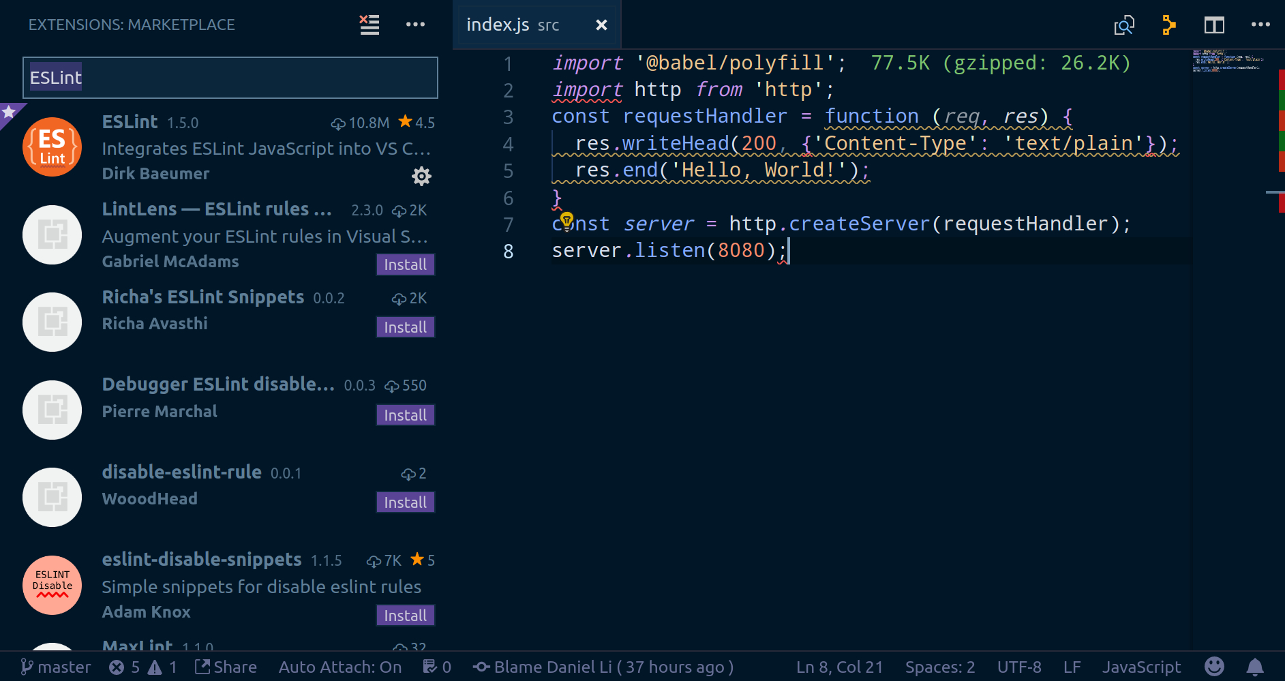
Task: Switch the master git branch
Action: (56, 667)
